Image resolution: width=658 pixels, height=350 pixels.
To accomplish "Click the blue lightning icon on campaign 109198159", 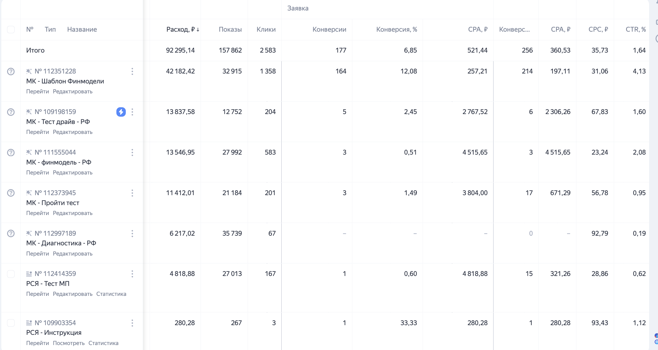I will pos(121,112).
